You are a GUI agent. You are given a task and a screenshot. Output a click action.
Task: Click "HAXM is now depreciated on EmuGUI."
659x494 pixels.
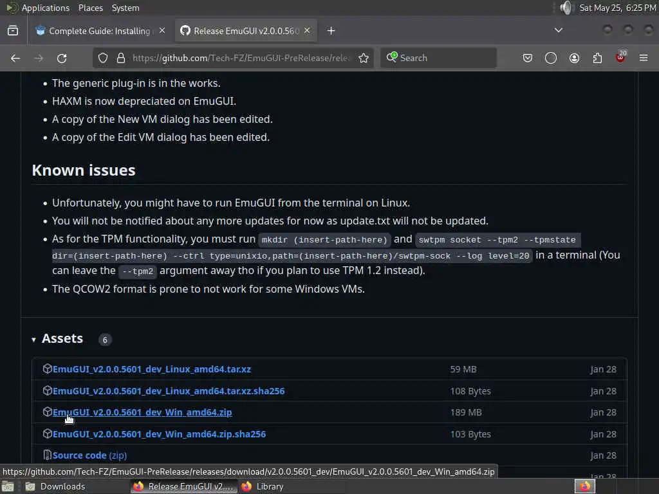coord(144,101)
